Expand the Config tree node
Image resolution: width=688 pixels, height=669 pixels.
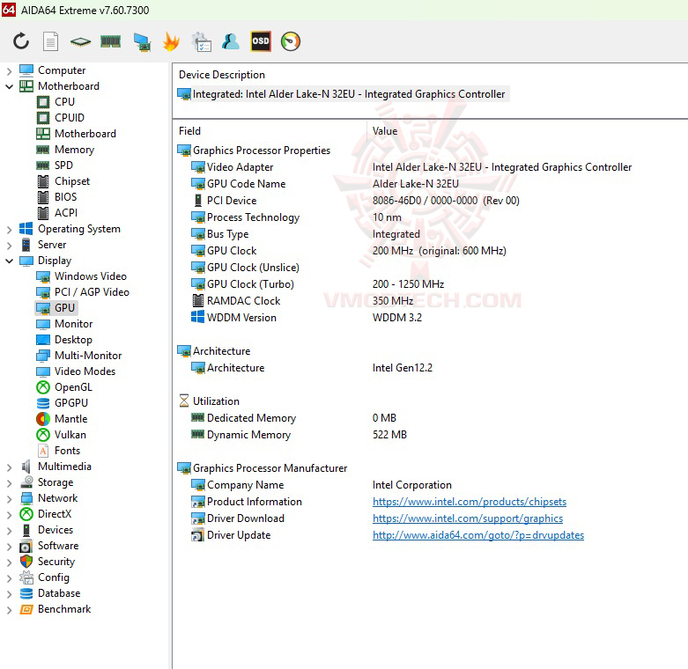(x=9, y=578)
